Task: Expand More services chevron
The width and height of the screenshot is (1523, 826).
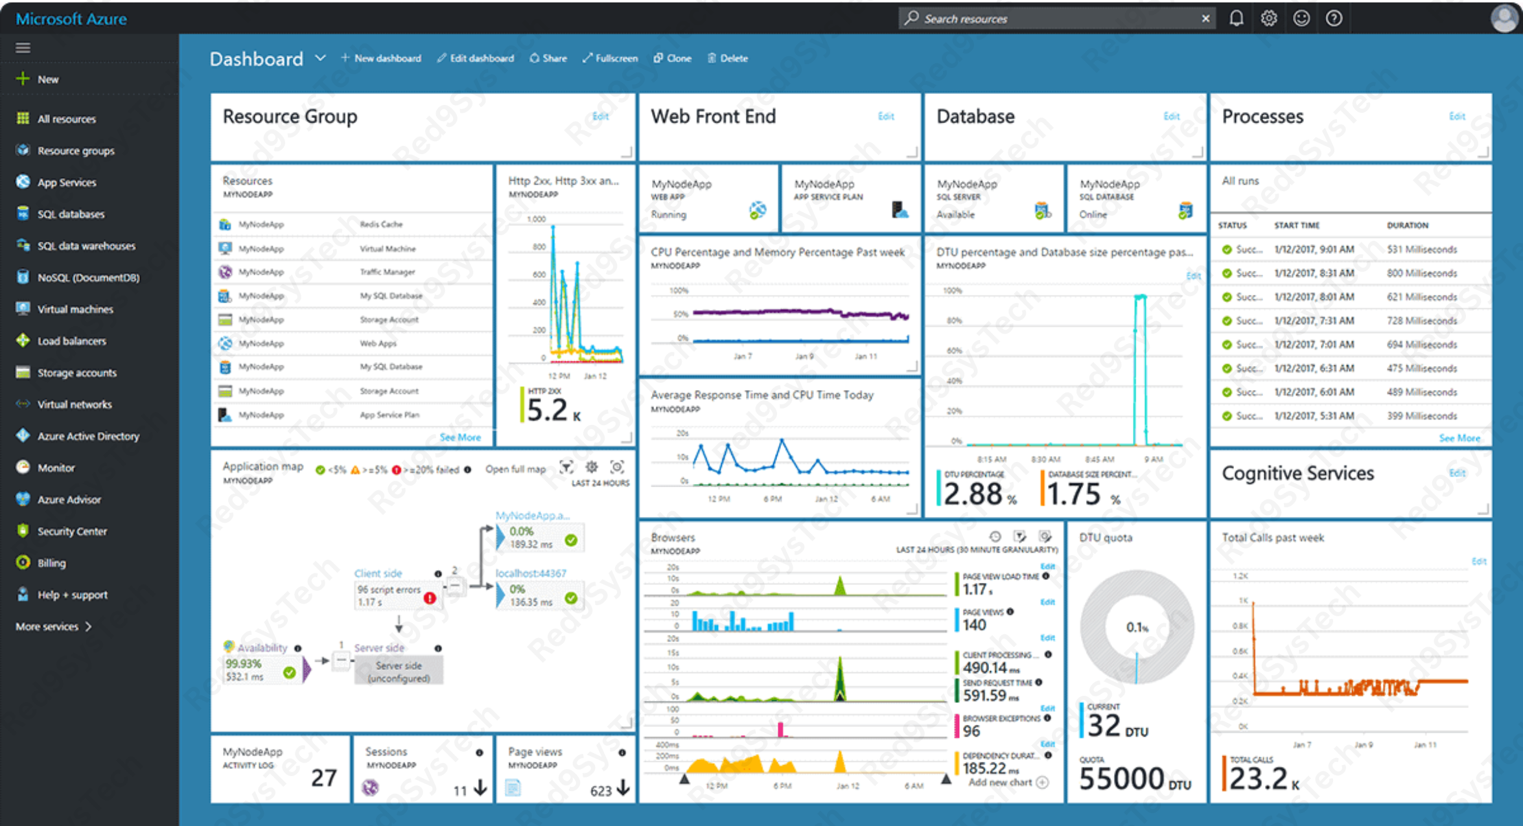Action: tap(89, 626)
